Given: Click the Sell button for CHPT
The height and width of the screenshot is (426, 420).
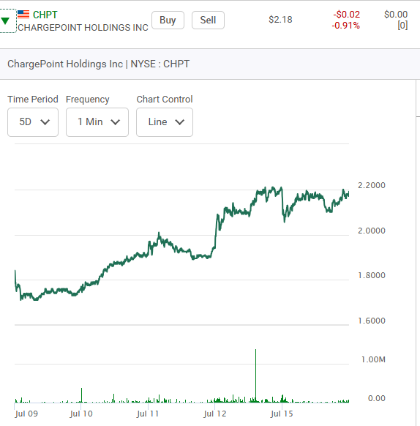Looking at the screenshot, I should pos(208,20).
